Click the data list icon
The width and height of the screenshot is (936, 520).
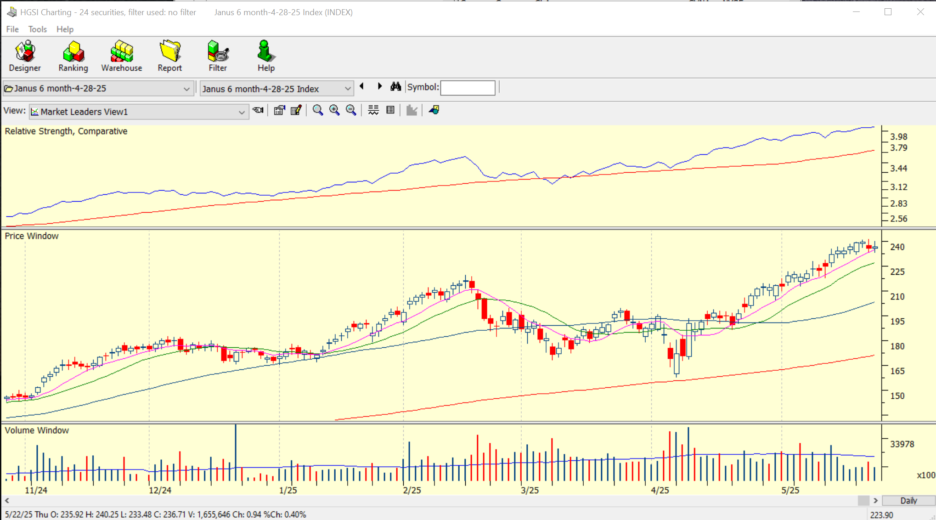tap(390, 110)
